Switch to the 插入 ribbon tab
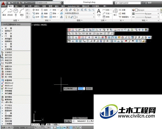162x129 pixels. pos(17,6)
